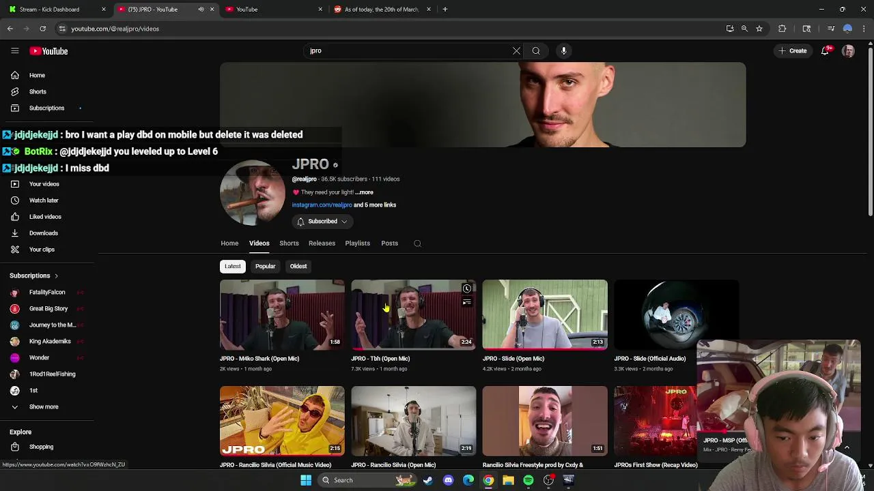Go to Home in the sidebar
The height and width of the screenshot is (491, 874).
[37, 76]
